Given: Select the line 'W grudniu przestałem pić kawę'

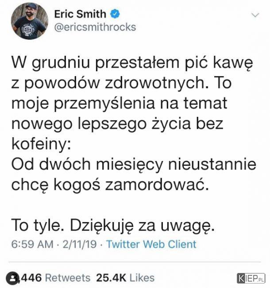Looking at the screenshot, I should 132,63.
